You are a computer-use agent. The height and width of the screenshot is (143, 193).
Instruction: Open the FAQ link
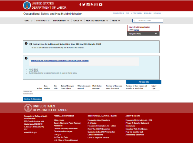[x=128, y=13]
